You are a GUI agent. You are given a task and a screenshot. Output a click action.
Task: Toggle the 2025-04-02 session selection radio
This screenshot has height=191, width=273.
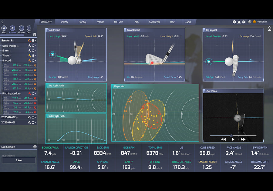coord(33,117)
